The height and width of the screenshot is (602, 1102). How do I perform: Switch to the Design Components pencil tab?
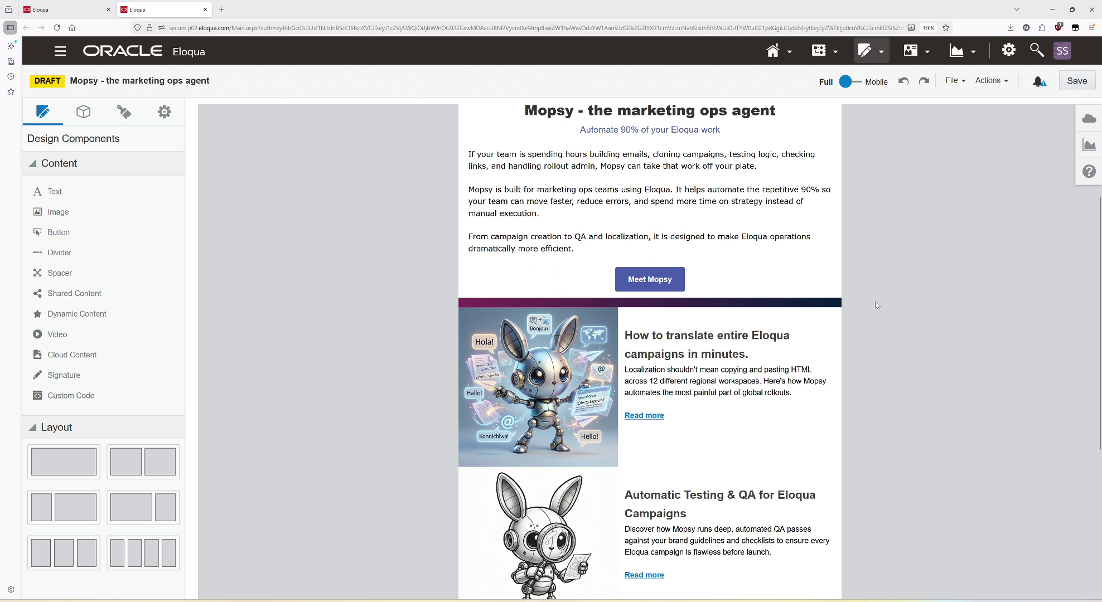(42, 111)
